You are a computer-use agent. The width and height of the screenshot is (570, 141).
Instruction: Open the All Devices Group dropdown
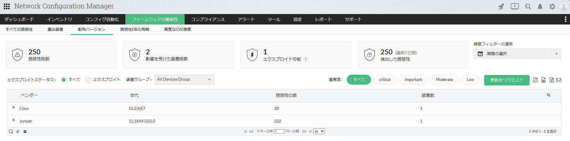point(184,79)
